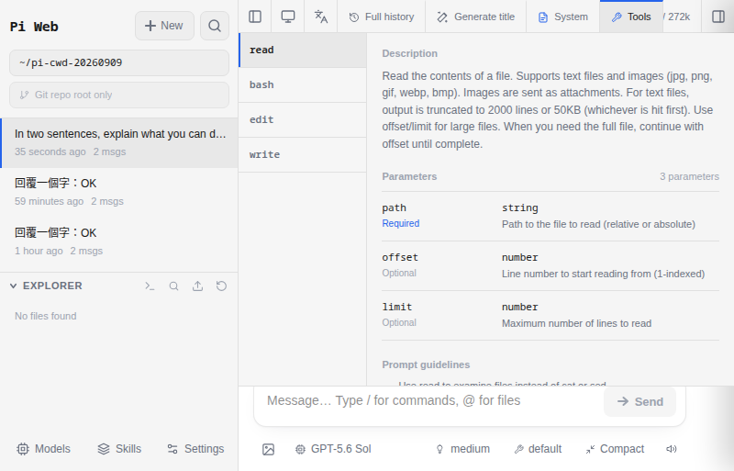
Task: Start a New conversation
Action: pos(164,26)
